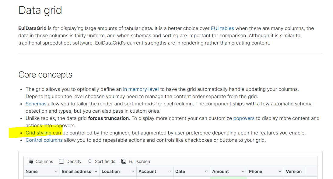Click the Sort fields arrows icon
Screen dimensions: 333x179
point(90,161)
